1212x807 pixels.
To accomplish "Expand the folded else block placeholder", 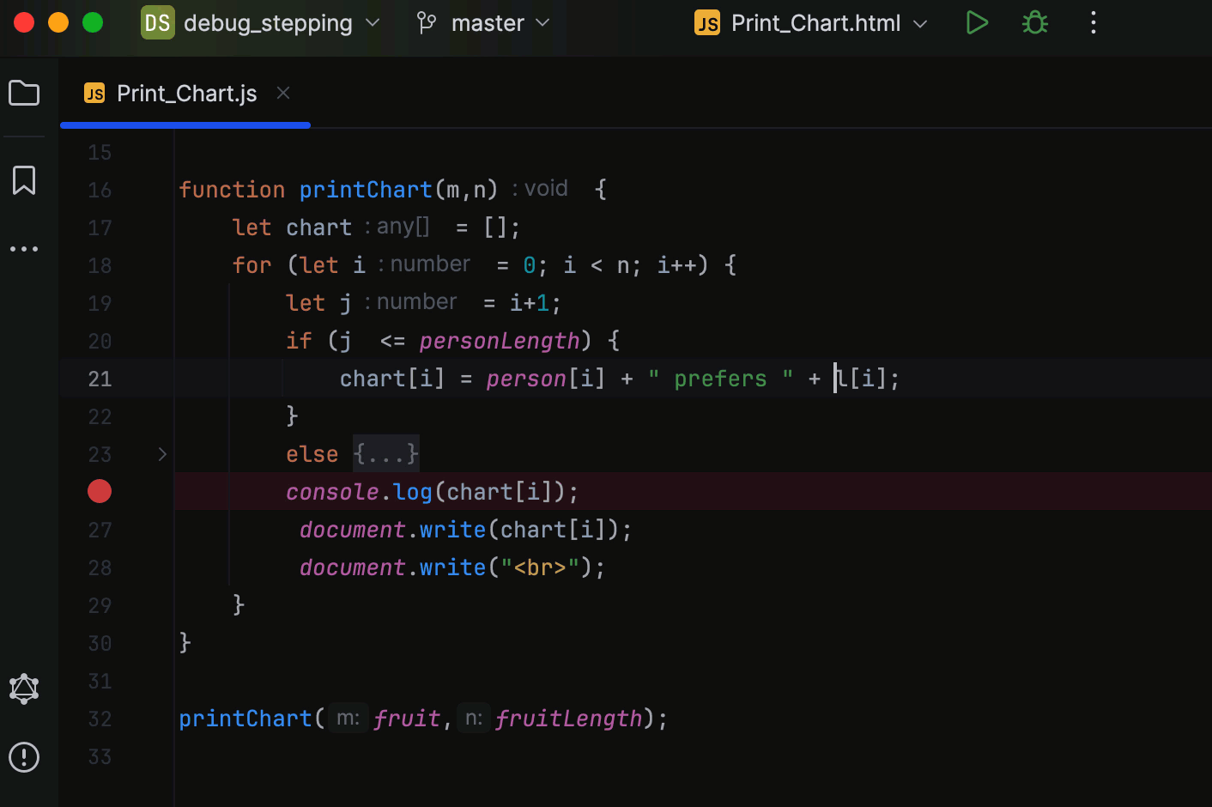I will point(385,453).
